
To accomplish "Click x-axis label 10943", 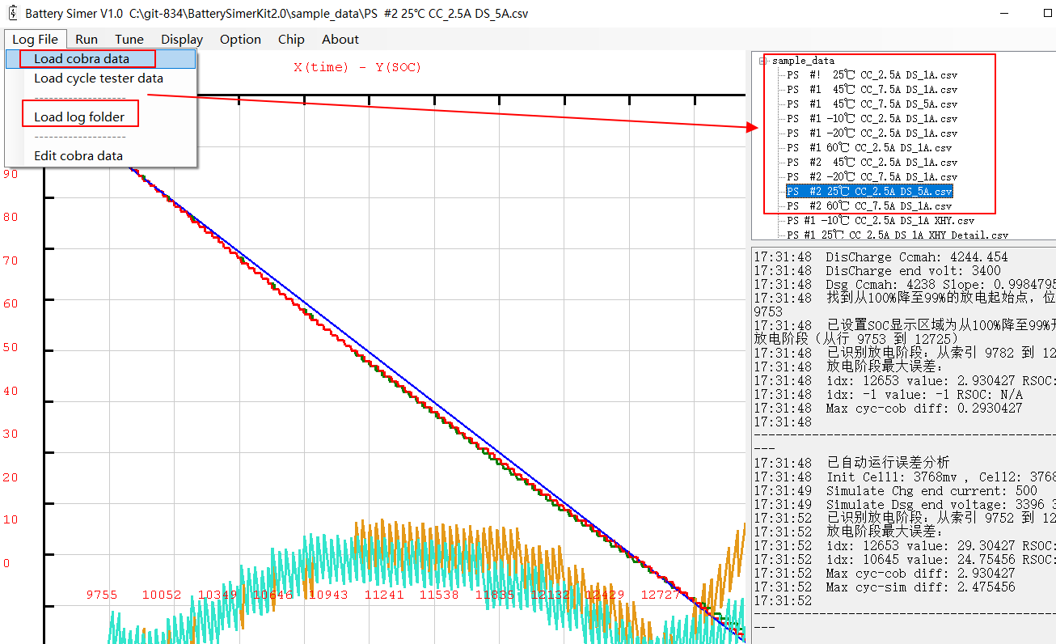I will [x=328, y=595].
